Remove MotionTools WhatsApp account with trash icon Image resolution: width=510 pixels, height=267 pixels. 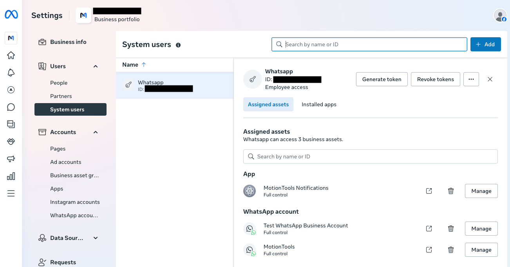pos(451,250)
